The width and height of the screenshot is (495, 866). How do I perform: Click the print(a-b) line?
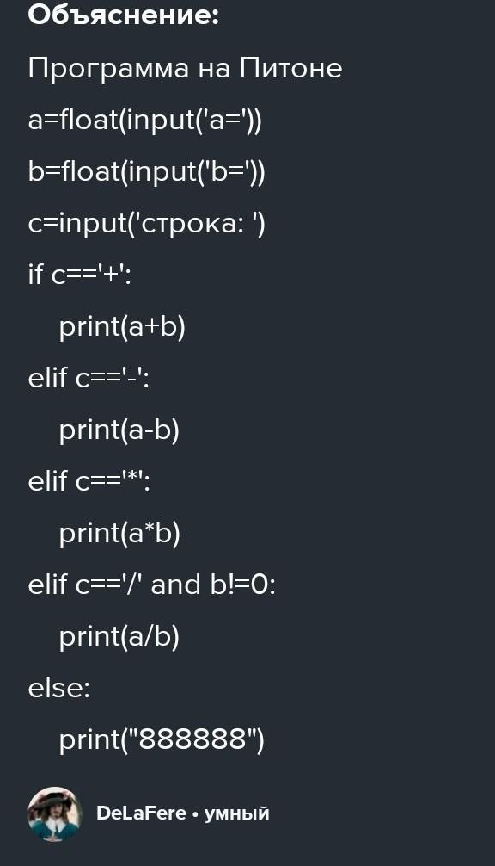[x=119, y=430]
